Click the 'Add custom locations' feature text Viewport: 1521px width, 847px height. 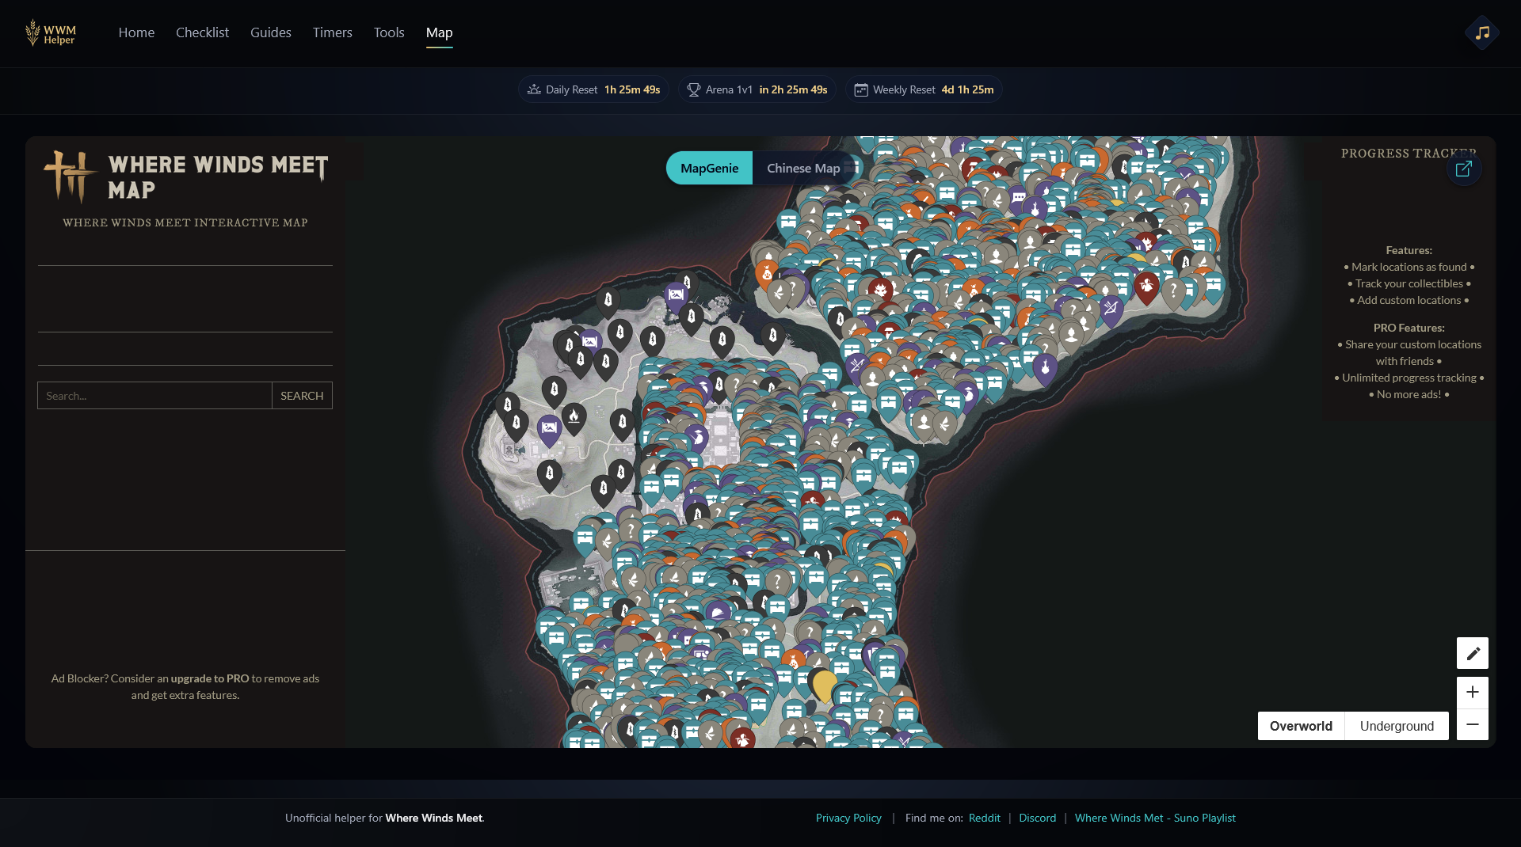pos(1409,300)
